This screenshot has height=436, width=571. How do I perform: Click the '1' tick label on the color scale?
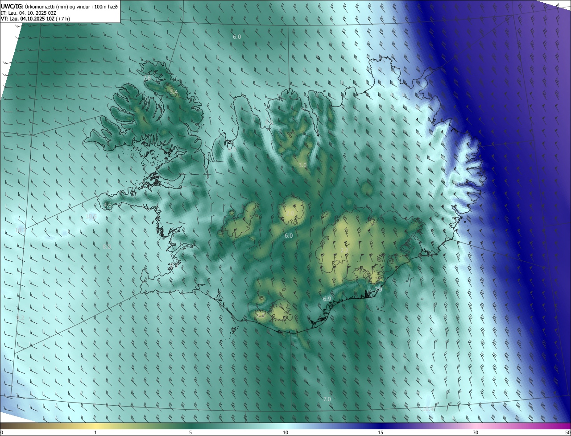[95, 432]
